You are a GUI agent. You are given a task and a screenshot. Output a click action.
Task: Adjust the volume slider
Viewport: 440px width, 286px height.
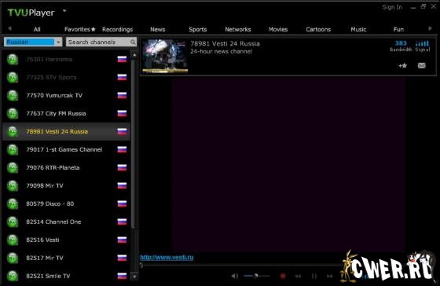click(x=256, y=276)
